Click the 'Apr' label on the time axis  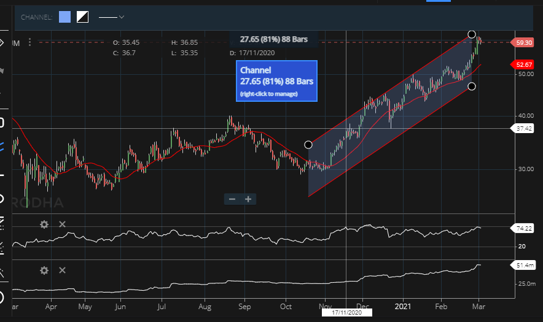click(51, 307)
